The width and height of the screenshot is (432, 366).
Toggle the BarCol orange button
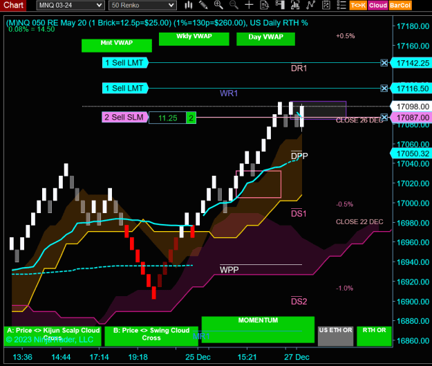coord(400,6)
